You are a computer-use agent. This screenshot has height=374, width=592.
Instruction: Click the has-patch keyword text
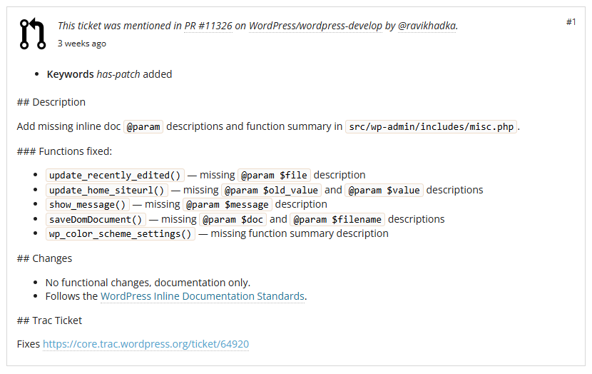(118, 74)
